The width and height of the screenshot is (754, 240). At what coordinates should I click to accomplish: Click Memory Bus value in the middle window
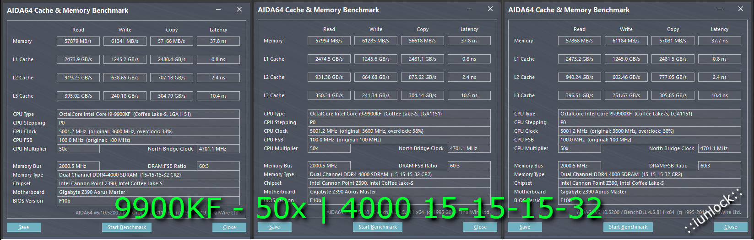coord(329,166)
